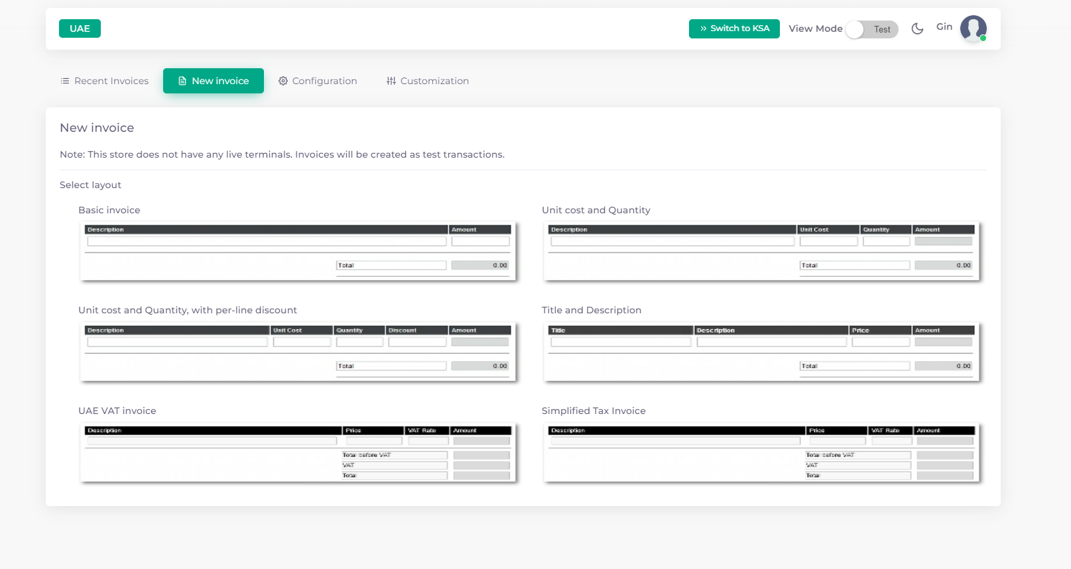Click the Gin username label
The height and width of the screenshot is (569, 1071).
click(944, 26)
